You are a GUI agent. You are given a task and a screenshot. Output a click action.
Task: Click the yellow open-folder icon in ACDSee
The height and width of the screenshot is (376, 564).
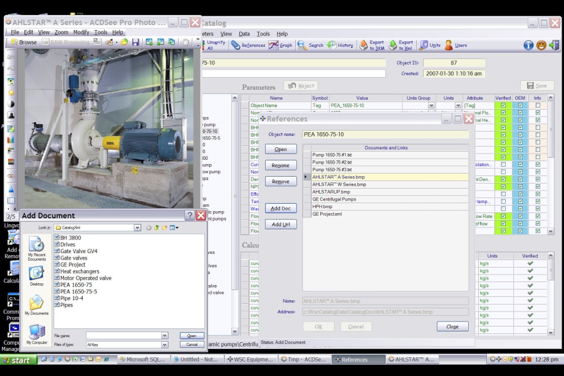(125, 42)
